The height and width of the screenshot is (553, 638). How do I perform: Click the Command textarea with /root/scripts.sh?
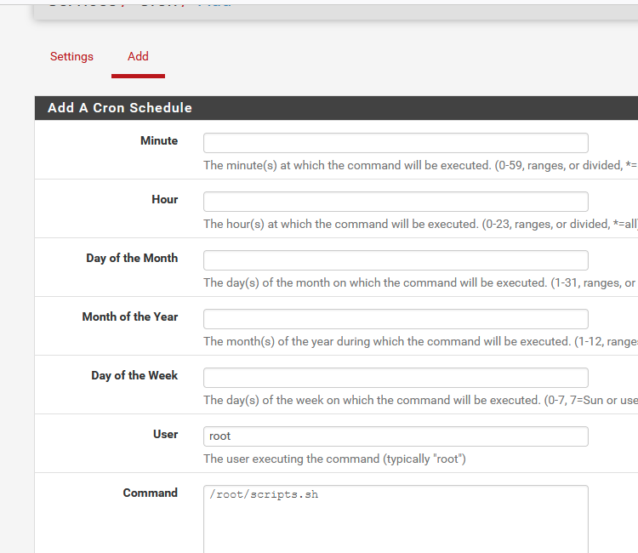396,519
